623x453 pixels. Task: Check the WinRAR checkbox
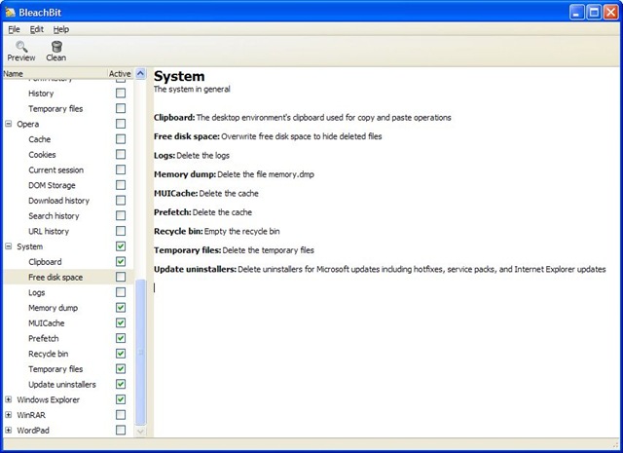tap(121, 415)
